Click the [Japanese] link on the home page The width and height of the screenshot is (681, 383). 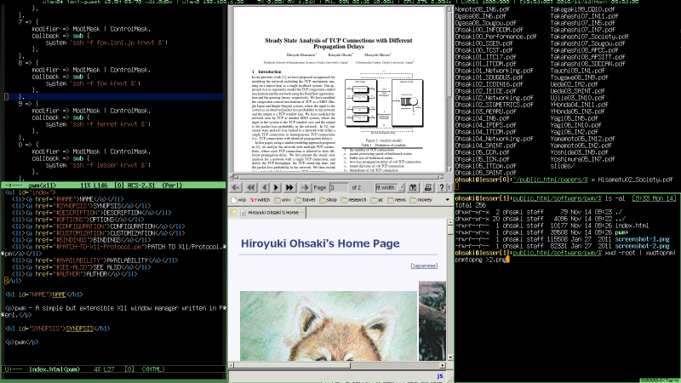click(x=424, y=266)
